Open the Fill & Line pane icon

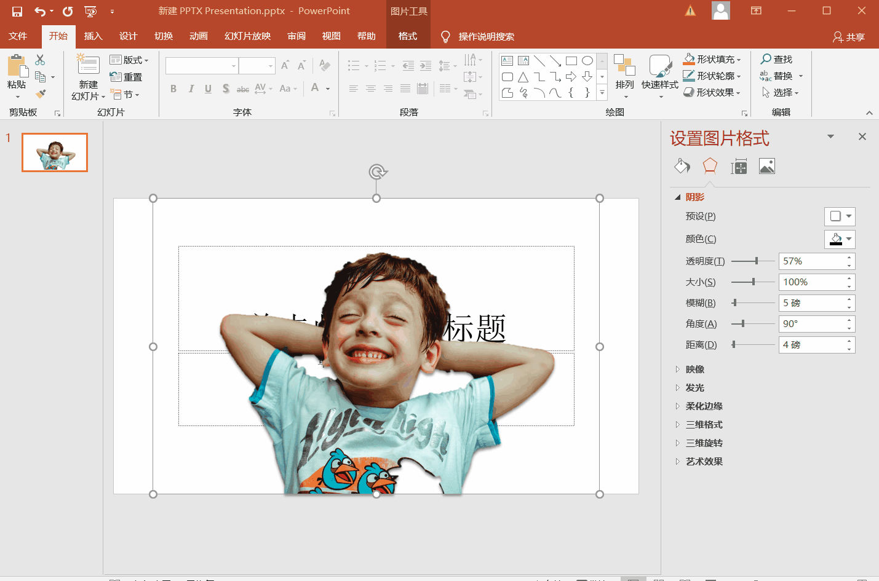pos(682,166)
